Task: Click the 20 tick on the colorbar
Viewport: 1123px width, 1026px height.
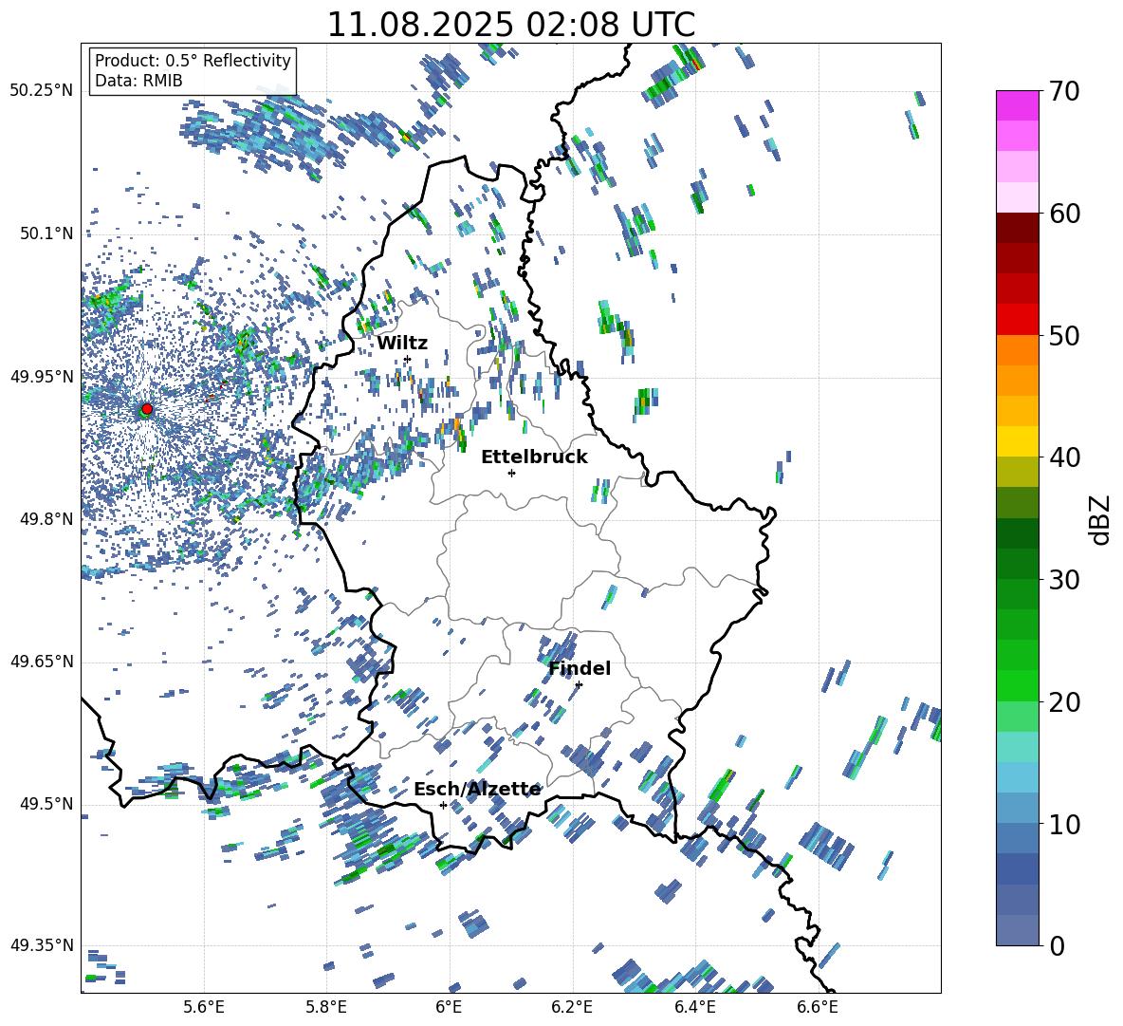Action: pos(1064,701)
